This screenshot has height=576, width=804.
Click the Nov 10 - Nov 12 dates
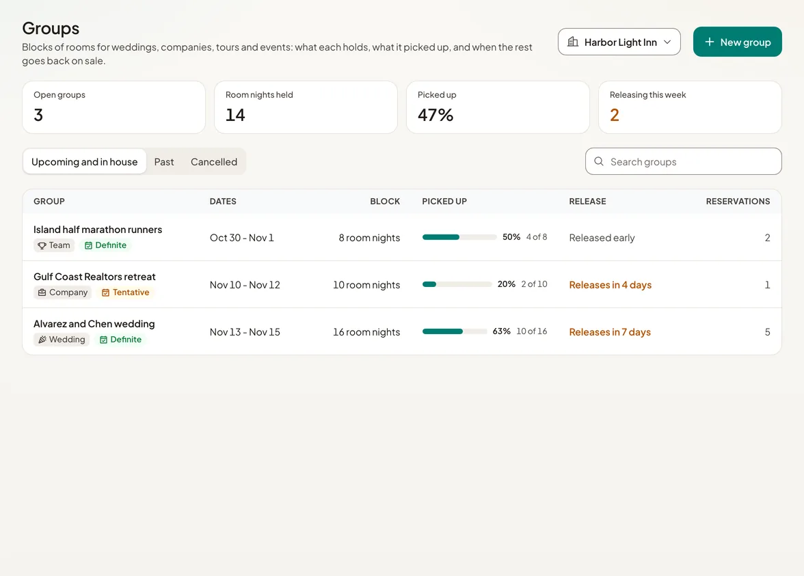coord(245,285)
